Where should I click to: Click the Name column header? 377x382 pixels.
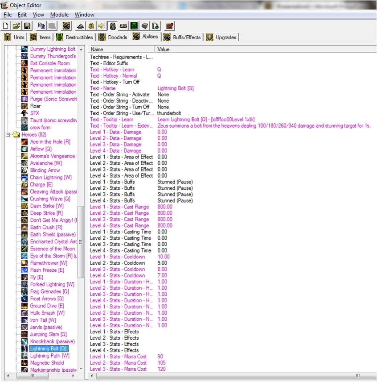pos(121,49)
